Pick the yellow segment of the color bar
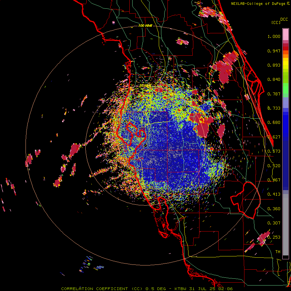The height and width of the screenshot is (291, 291). tap(286, 63)
